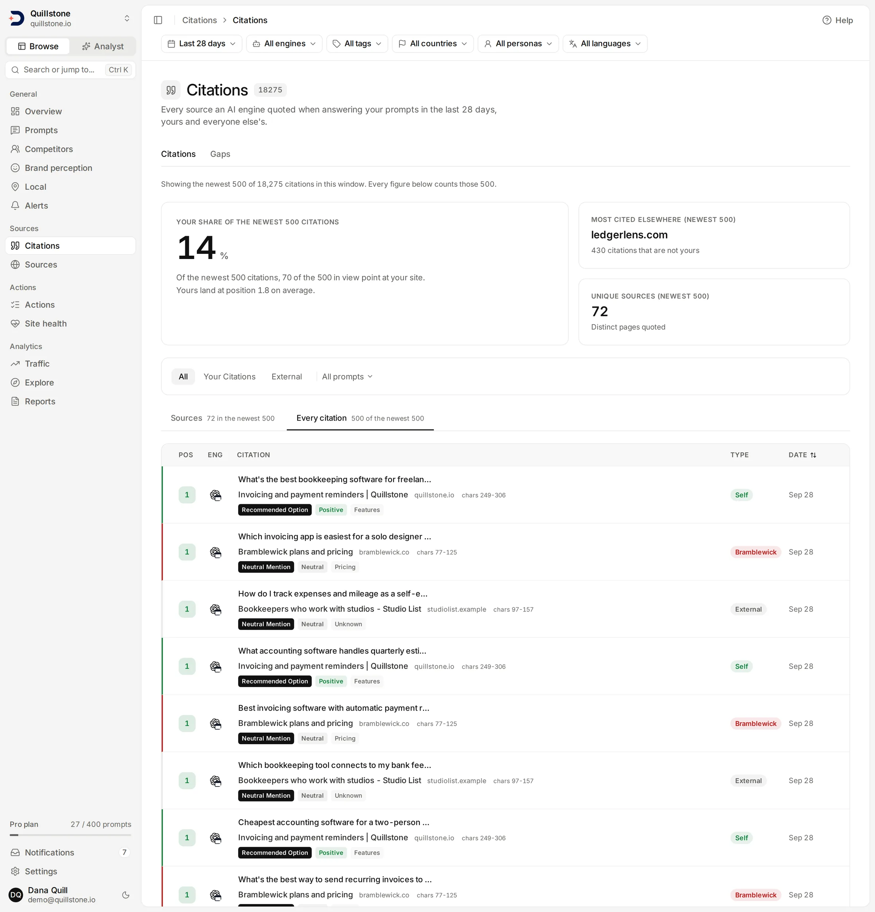The height and width of the screenshot is (912, 875).
Task: Go to Competitors page
Action: pos(70,149)
